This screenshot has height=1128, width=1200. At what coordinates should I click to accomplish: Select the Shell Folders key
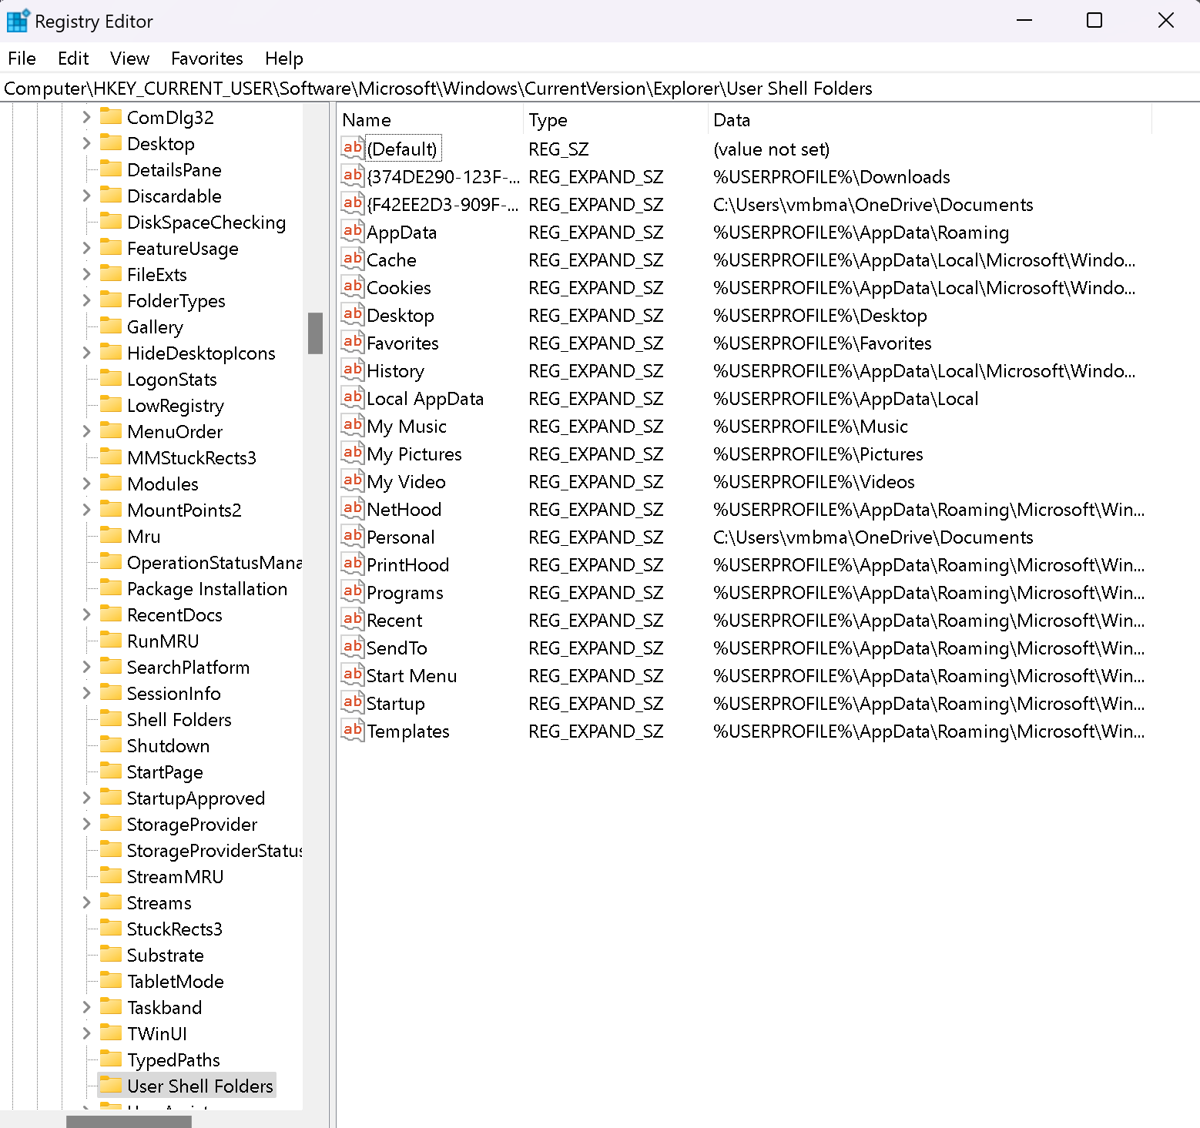(x=179, y=719)
